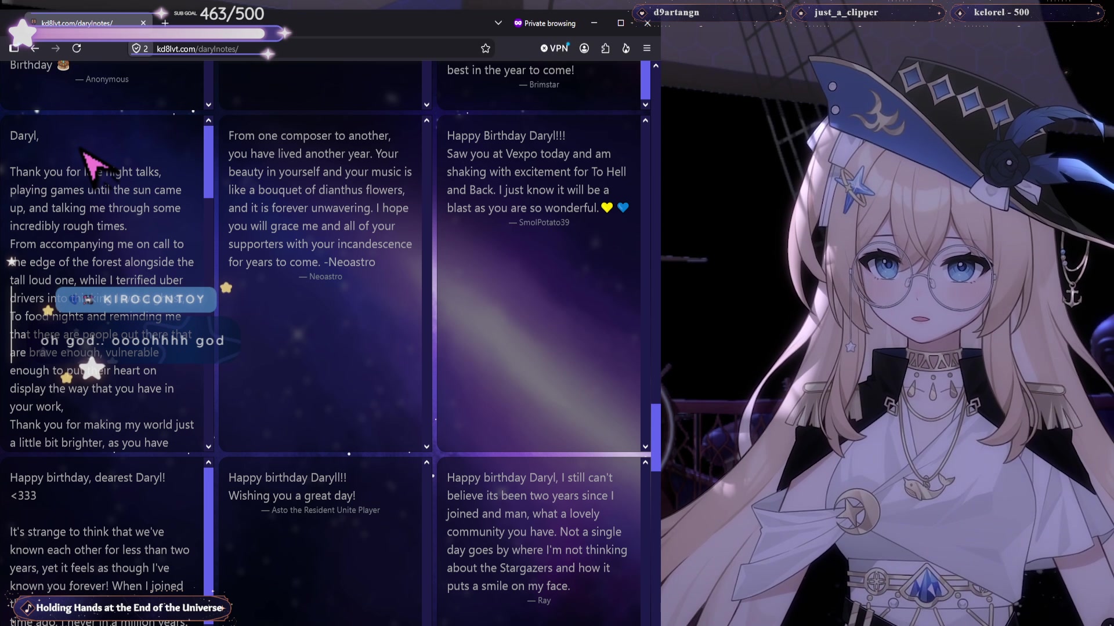Click scroll-down arrow on the Thank you letter card

coord(208,446)
